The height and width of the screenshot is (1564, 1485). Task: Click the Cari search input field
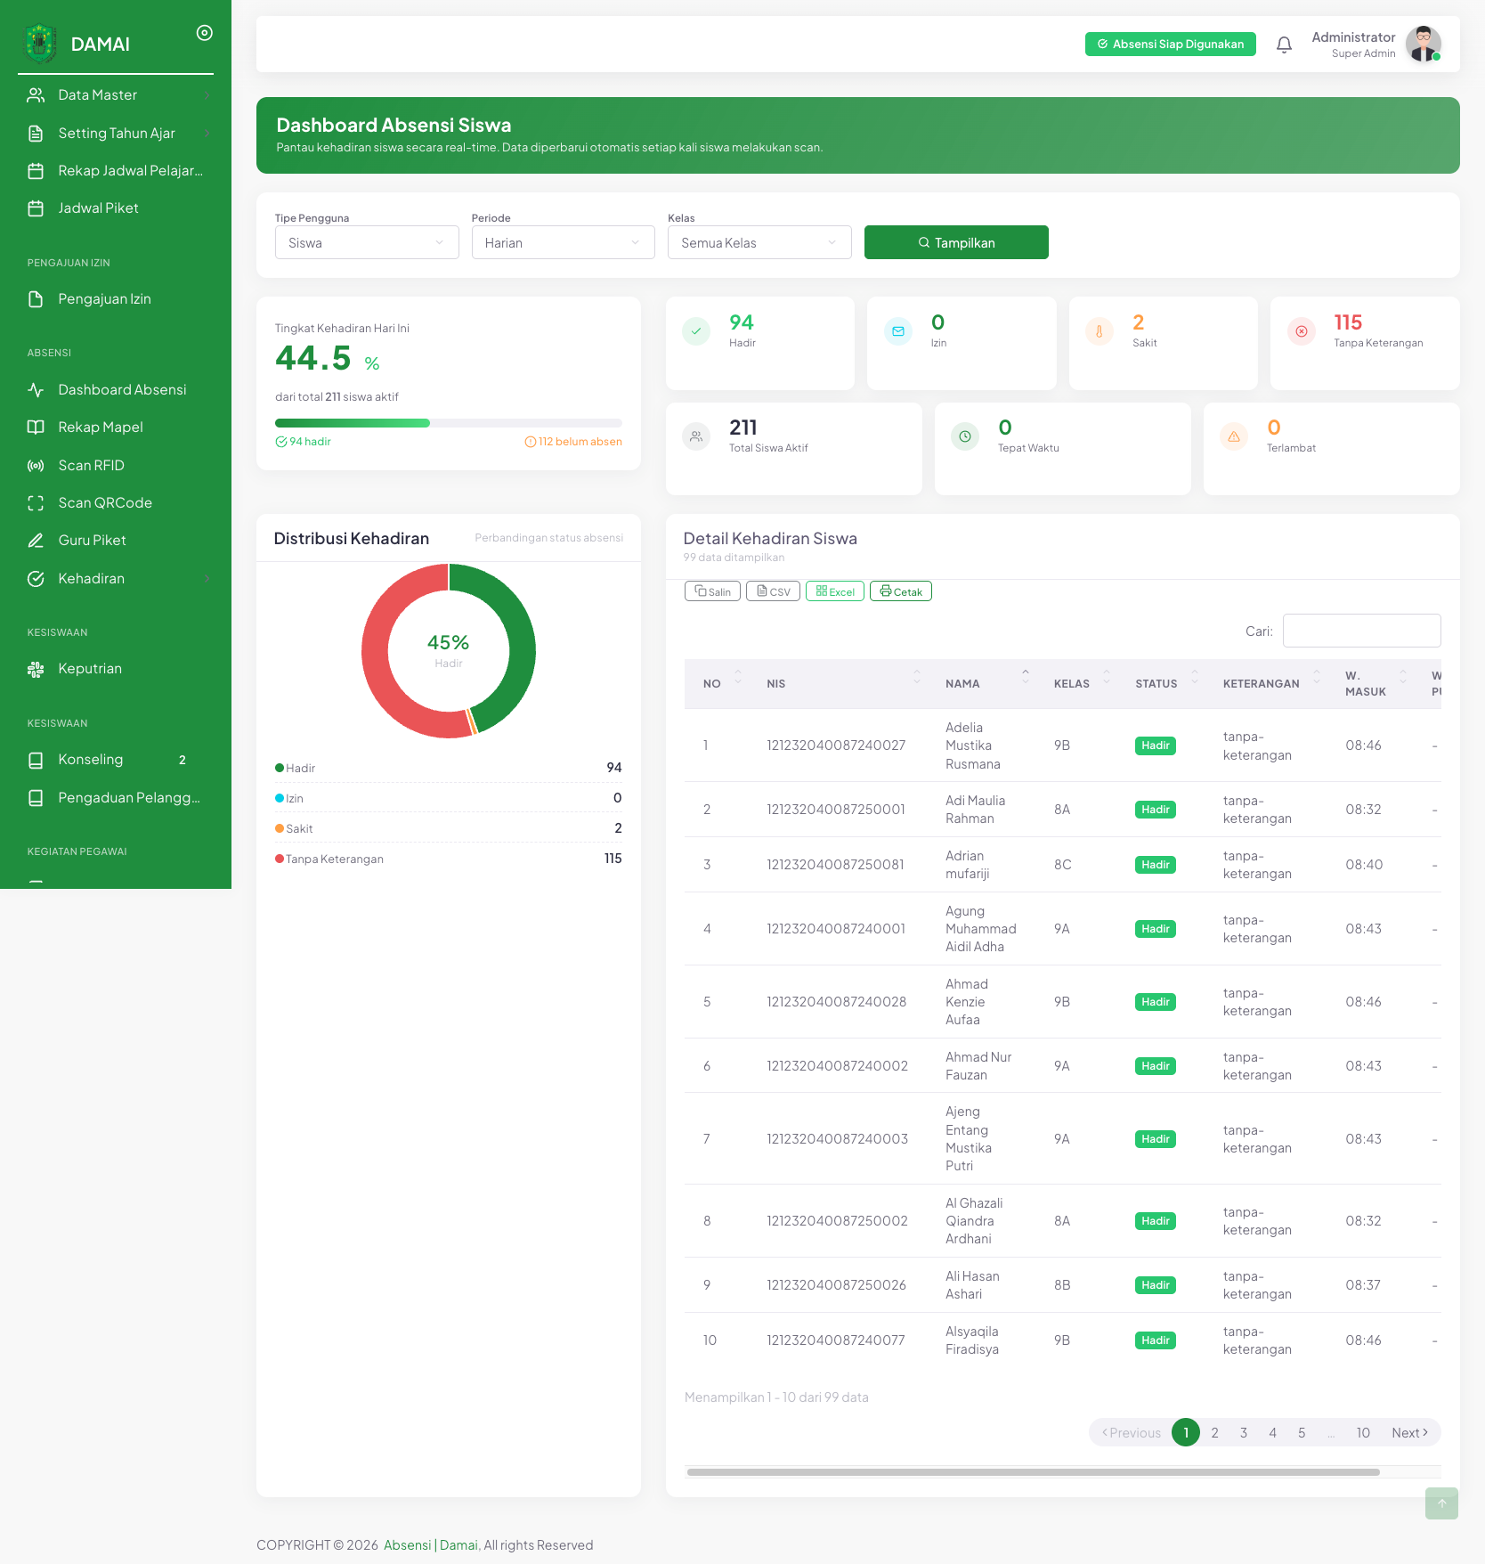click(x=1362, y=631)
